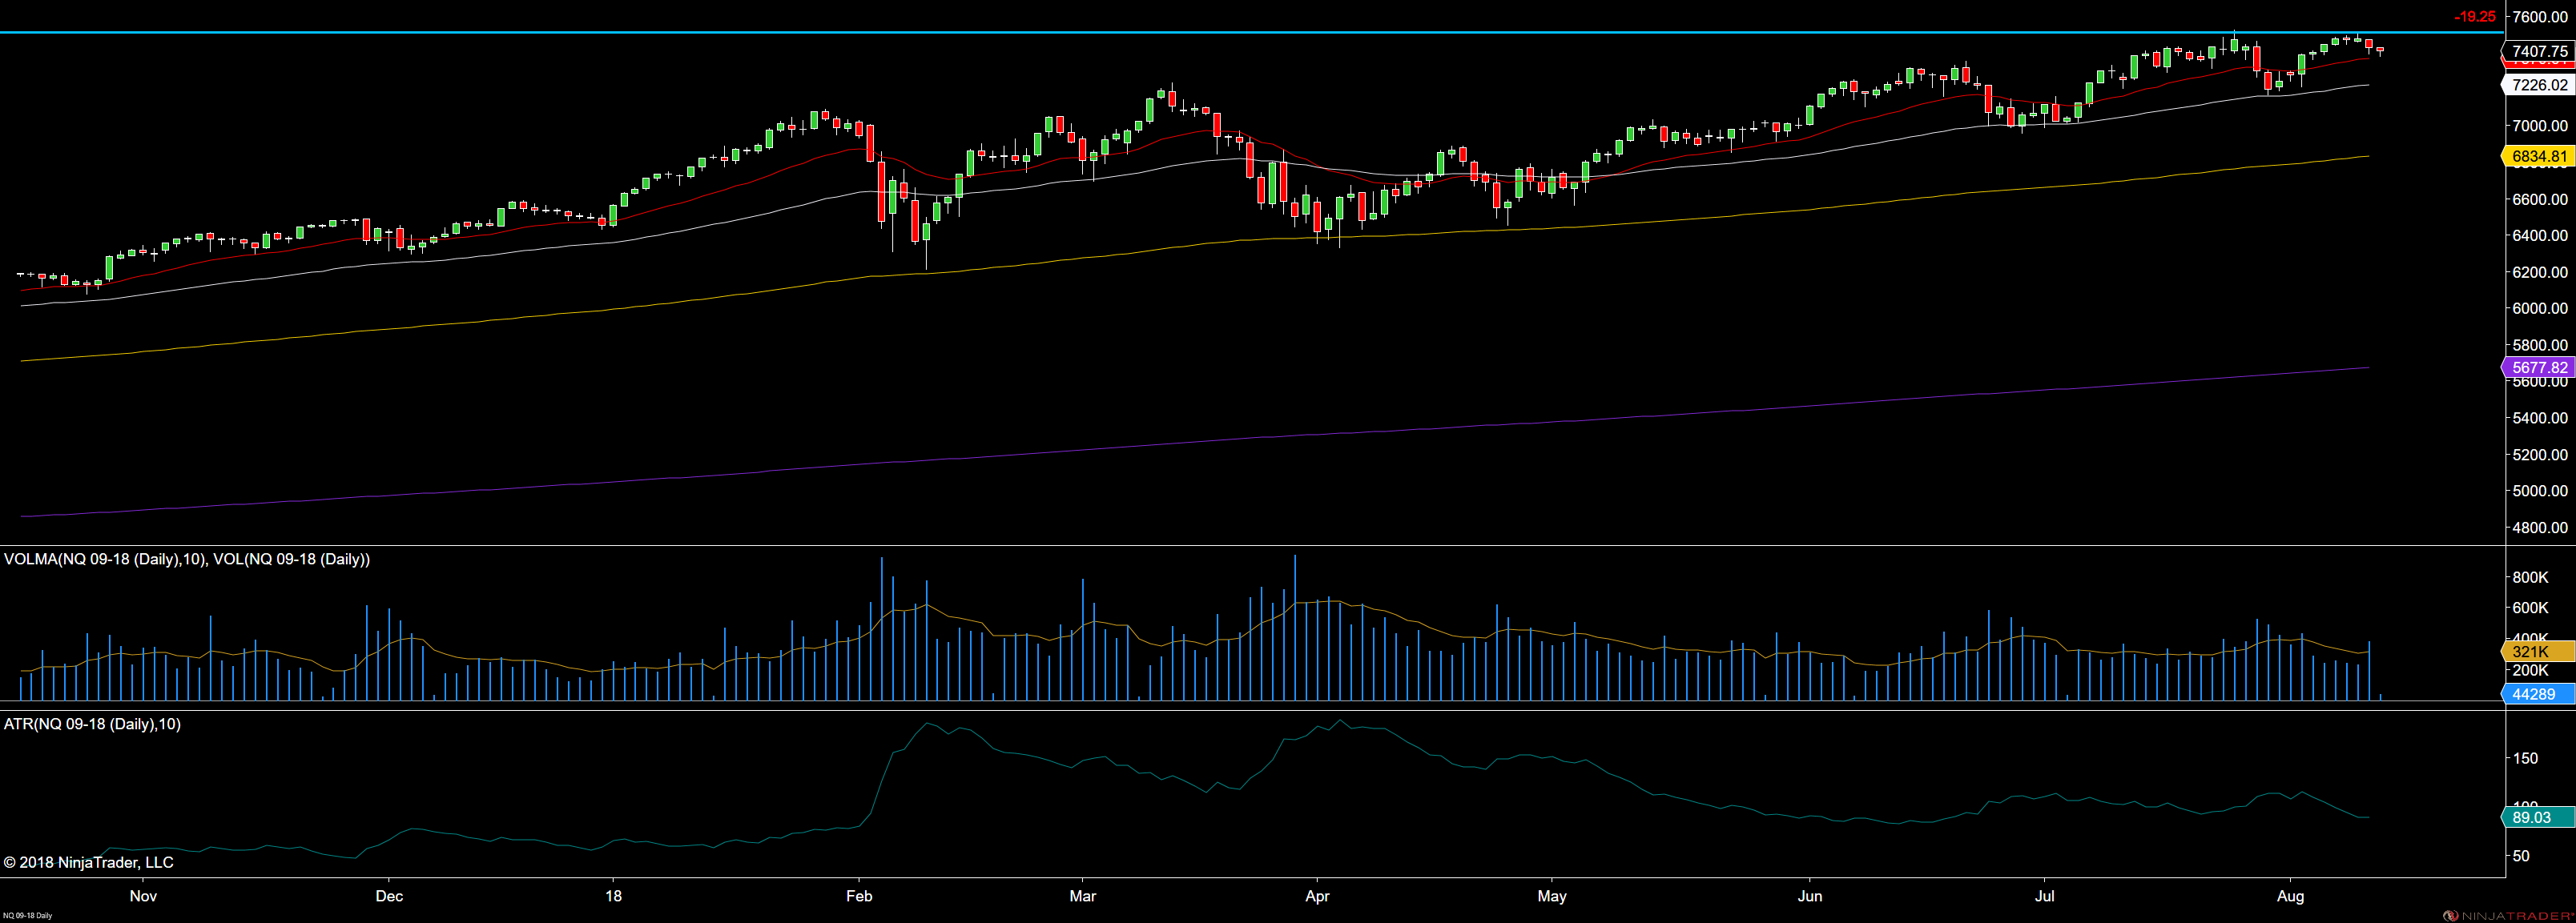Click the 4800.00 price axis label
The height and width of the screenshot is (923, 2576).
(x=2540, y=528)
